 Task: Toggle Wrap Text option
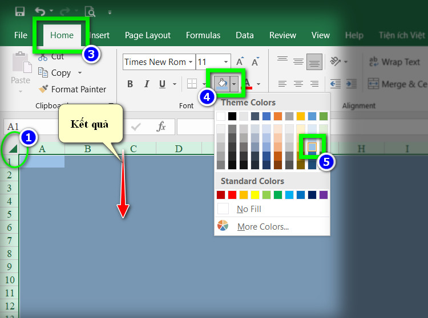pos(394,62)
